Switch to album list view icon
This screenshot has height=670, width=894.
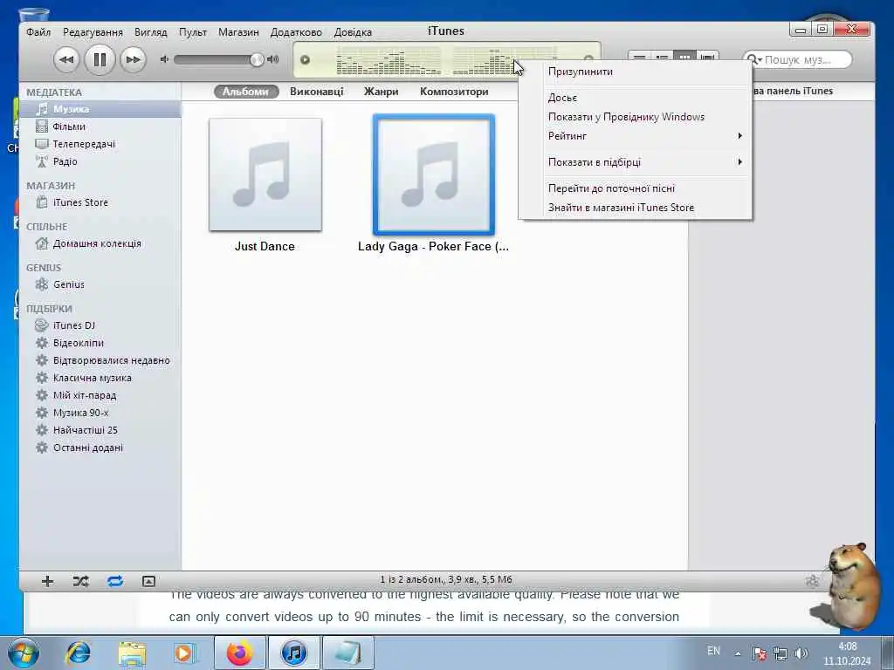662,58
